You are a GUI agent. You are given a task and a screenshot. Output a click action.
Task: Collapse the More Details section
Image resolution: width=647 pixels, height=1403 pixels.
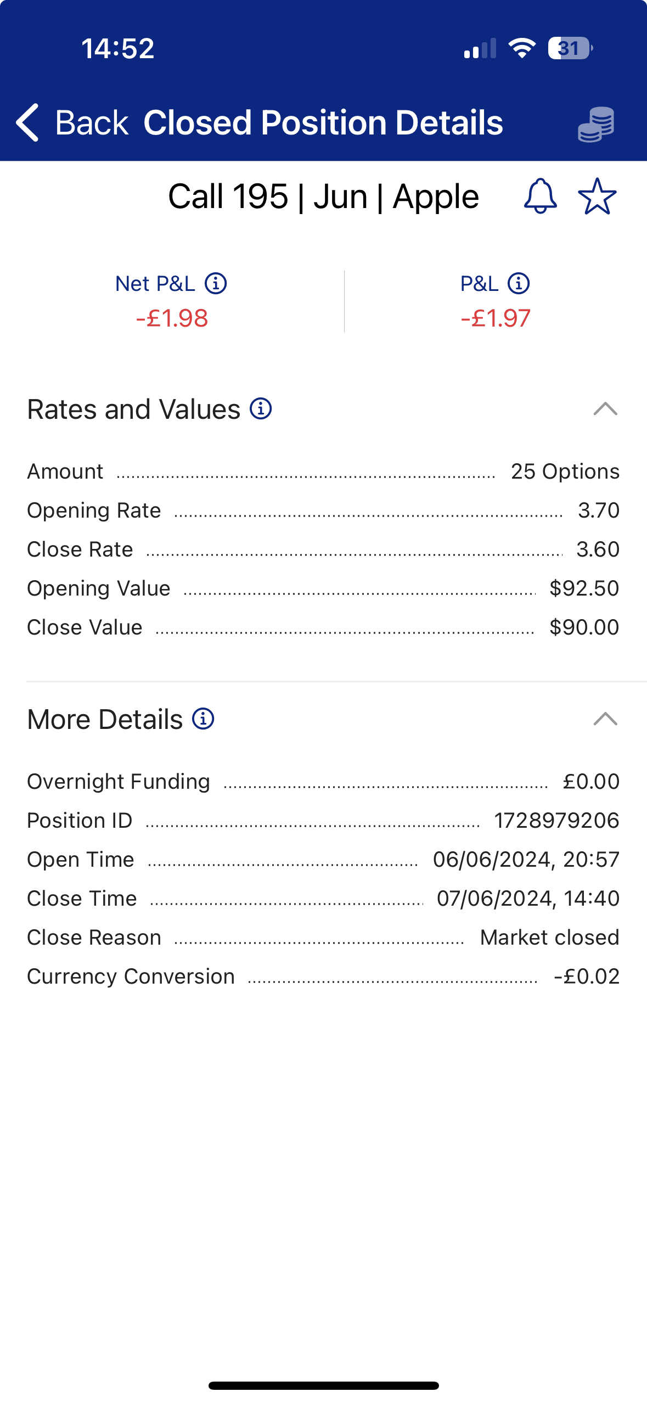click(605, 719)
